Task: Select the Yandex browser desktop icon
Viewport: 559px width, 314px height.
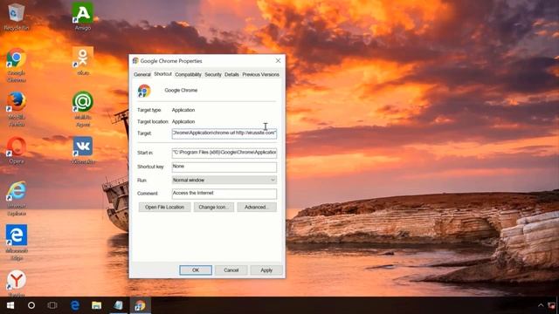Action: (x=17, y=283)
